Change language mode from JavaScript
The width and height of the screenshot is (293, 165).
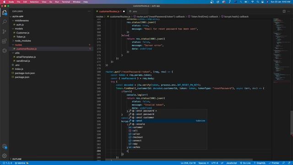pos(232,163)
